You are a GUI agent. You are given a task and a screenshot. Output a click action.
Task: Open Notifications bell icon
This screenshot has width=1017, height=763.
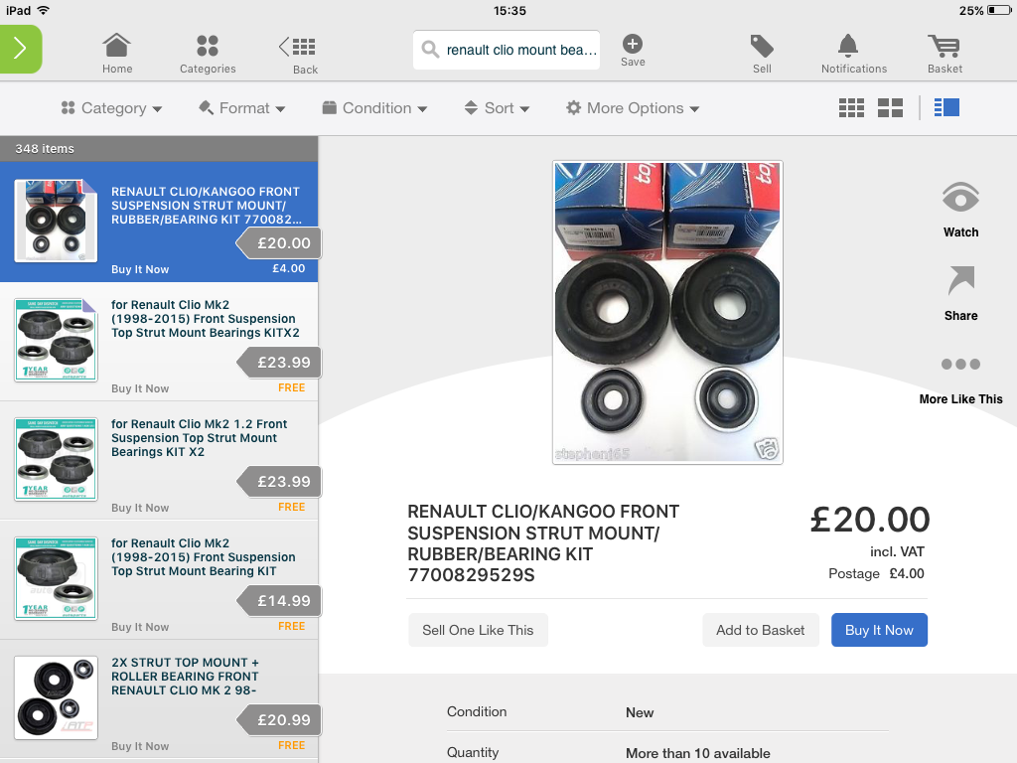pos(848,46)
